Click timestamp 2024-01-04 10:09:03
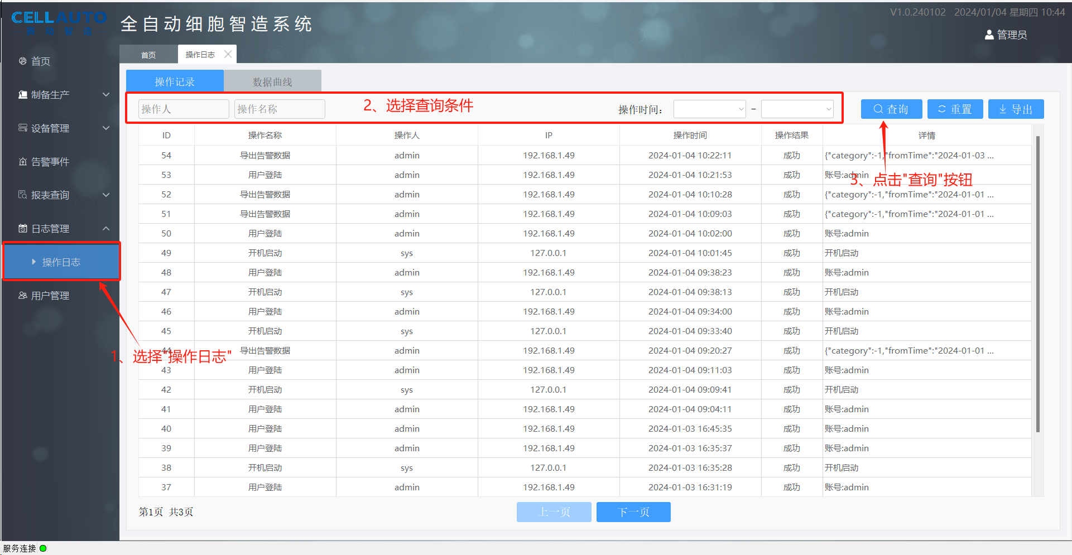The image size is (1072, 555). coord(690,214)
